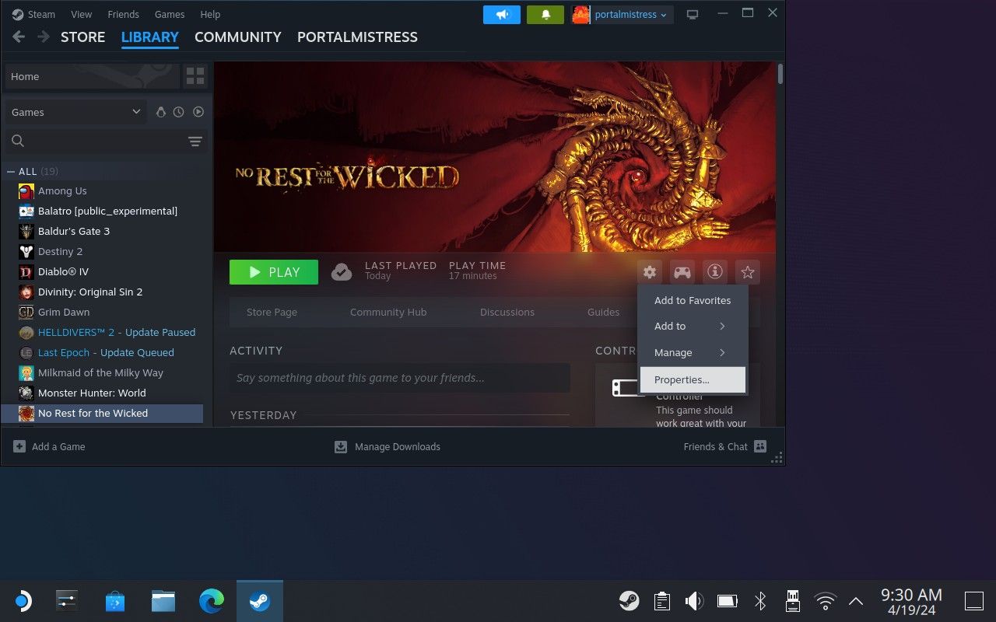Toggle the ready-to-play filter icon
Image resolution: width=996 pixels, height=622 pixels.
tap(198, 112)
